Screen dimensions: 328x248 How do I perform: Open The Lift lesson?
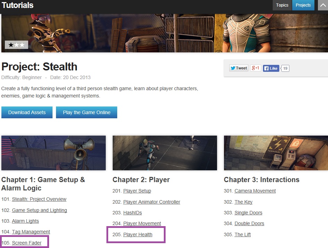pos(242,235)
